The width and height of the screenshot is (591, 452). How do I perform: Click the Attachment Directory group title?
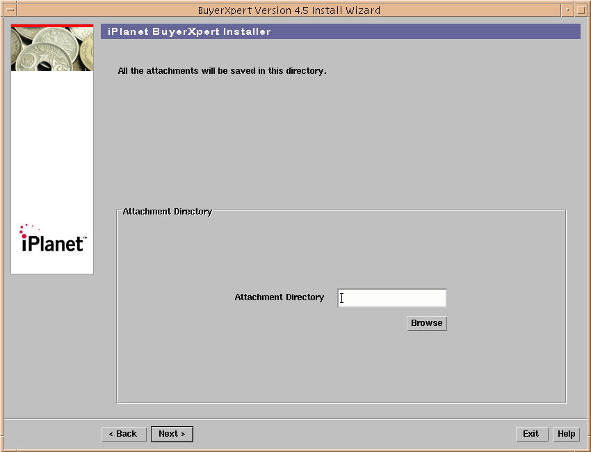coord(168,212)
